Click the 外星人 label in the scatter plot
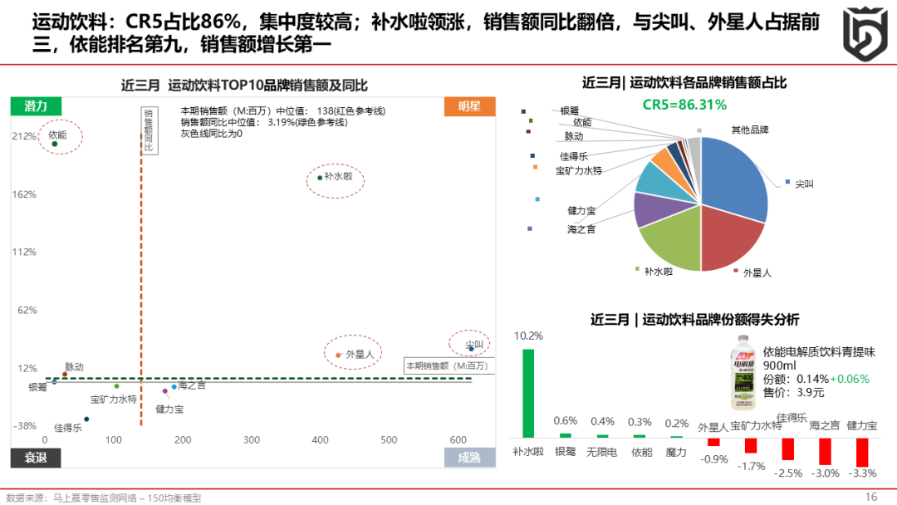This screenshot has width=897, height=505. point(360,355)
